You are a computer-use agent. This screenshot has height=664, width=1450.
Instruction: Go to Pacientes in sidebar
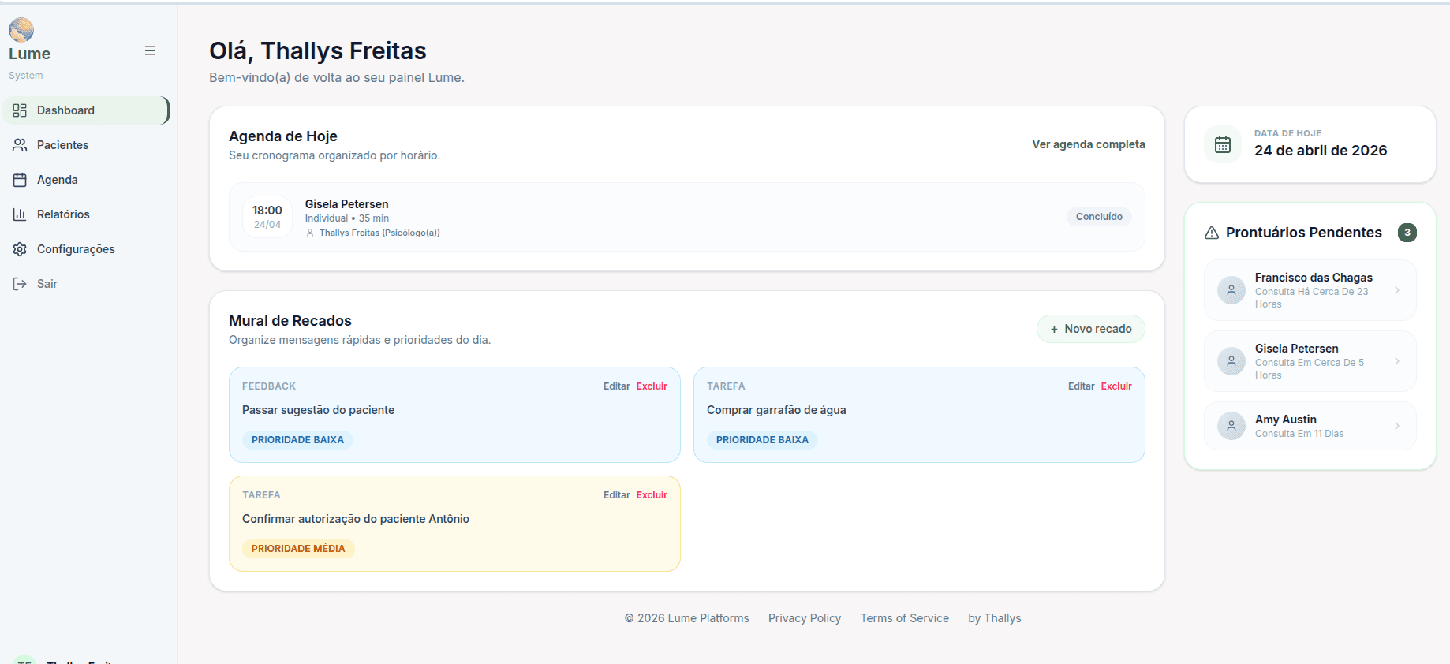(86, 145)
